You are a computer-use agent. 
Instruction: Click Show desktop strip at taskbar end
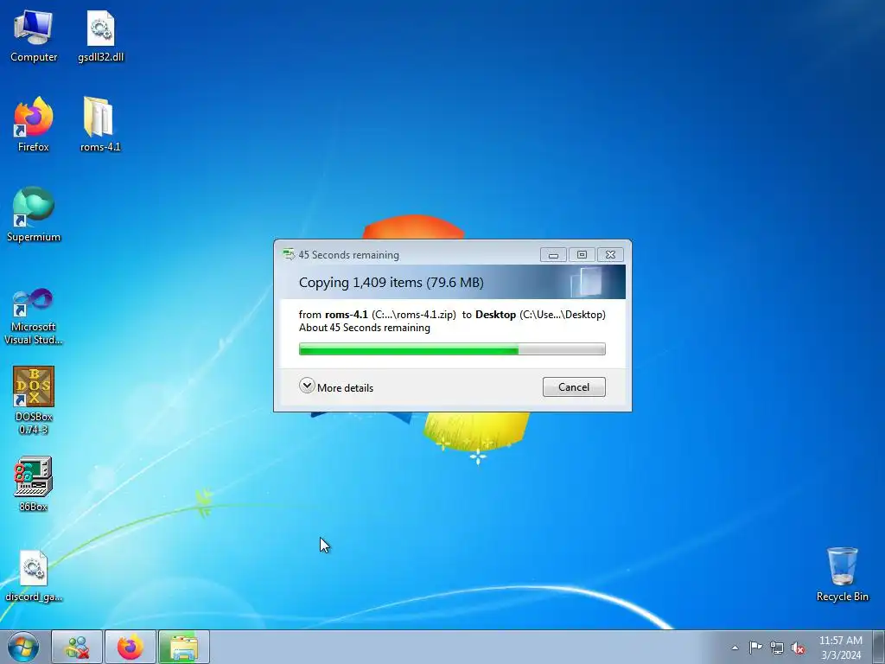tap(879, 647)
